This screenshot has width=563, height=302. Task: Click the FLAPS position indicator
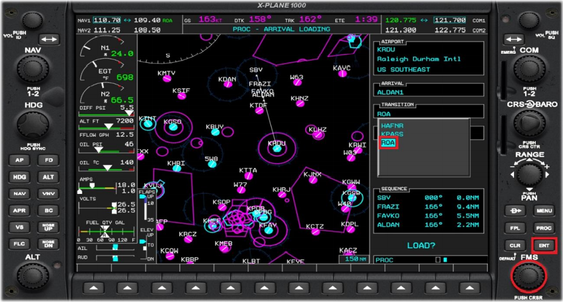click(147, 206)
